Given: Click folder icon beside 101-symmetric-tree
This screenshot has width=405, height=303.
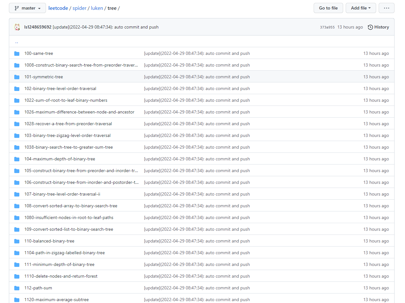Looking at the screenshot, I should 17,77.
